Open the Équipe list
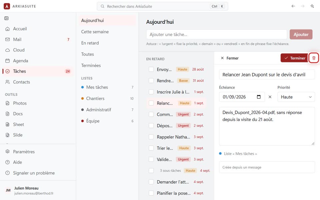This screenshot has width=320, height=200. pos(107,121)
